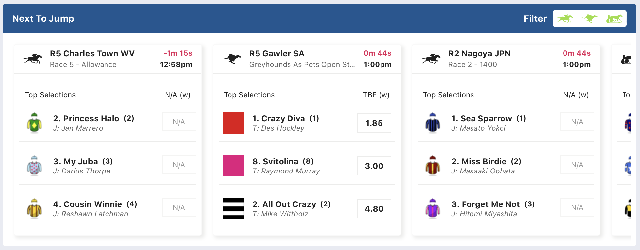Select Svitolina pink box swatch
The width and height of the screenshot is (640, 250).
click(x=233, y=166)
